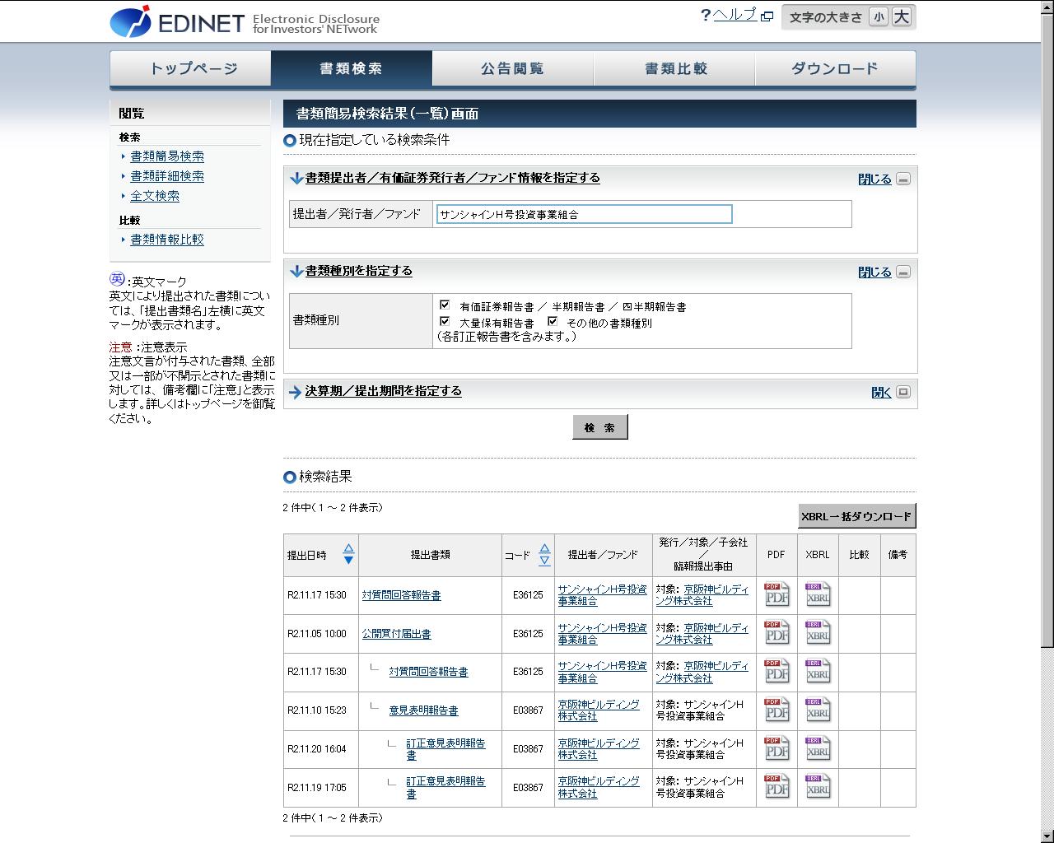Viewport: 1054px width, 843px height.
Task: Open PDF for 意見表明報告書 row
Action: coord(777,710)
